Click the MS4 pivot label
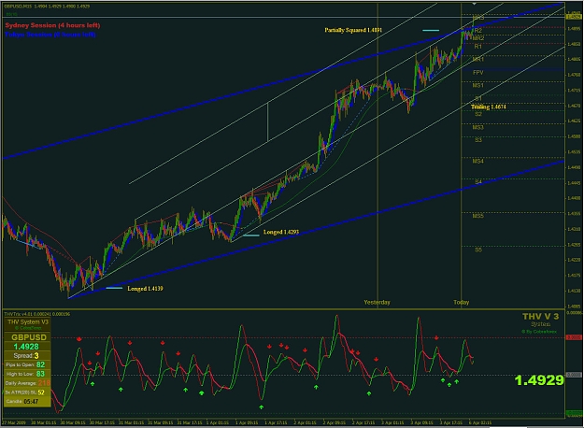 pos(477,162)
